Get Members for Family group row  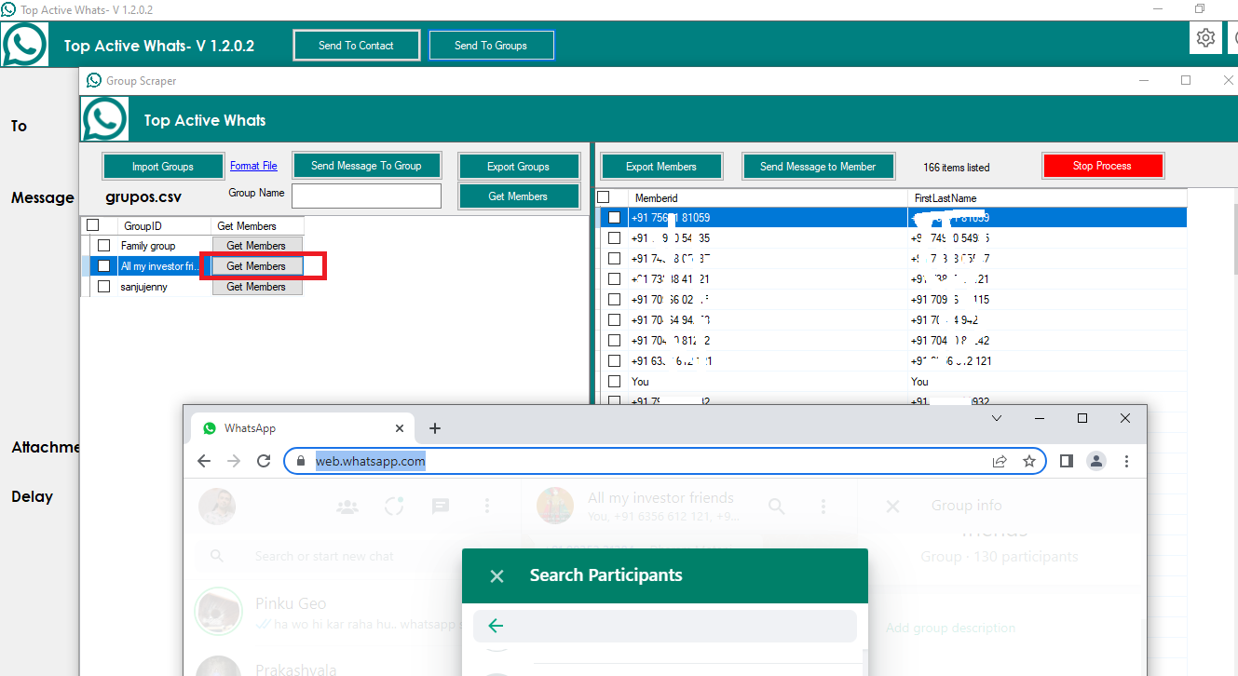256,246
